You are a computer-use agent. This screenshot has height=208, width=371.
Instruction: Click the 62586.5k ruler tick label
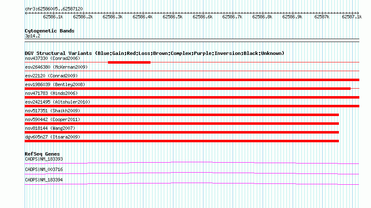173,17
